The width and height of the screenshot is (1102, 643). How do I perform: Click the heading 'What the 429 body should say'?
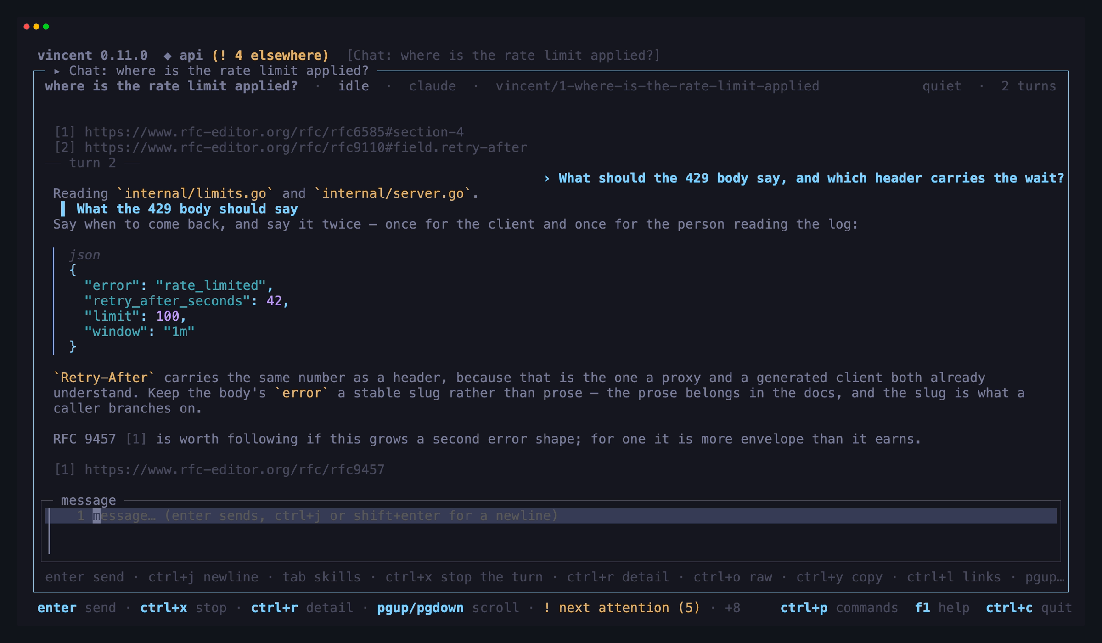187,209
